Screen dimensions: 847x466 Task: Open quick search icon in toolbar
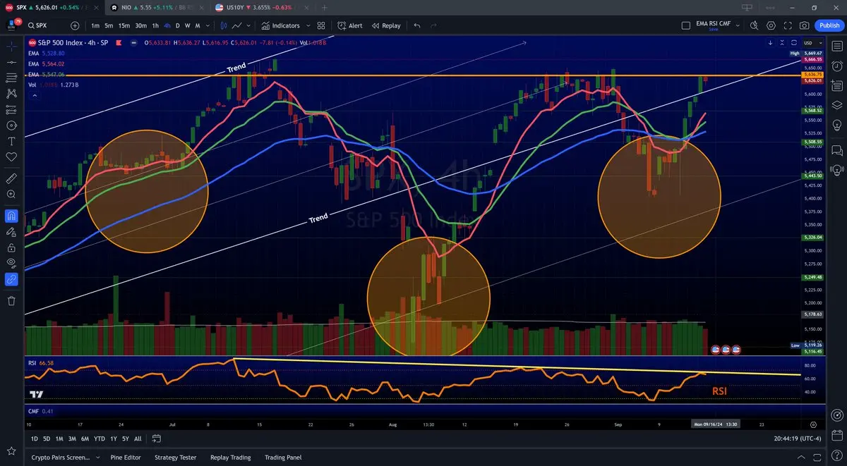click(x=754, y=25)
